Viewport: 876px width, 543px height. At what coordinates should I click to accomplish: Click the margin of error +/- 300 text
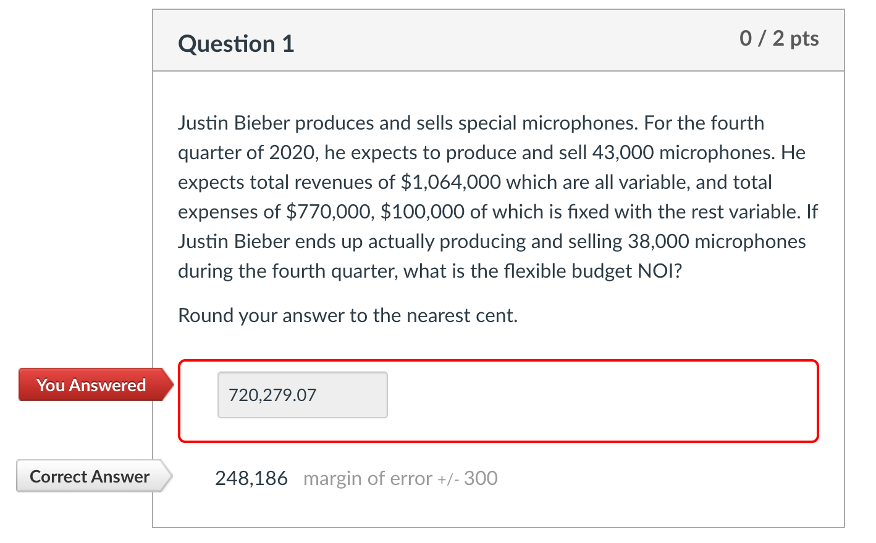[x=399, y=478]
